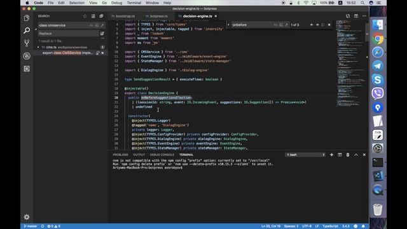Expand replace mode in find widget

pyautogui.click(x=229, y=25)
